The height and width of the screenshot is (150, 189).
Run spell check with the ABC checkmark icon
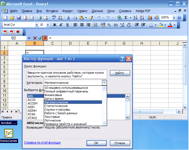click(x=54, y=18)
